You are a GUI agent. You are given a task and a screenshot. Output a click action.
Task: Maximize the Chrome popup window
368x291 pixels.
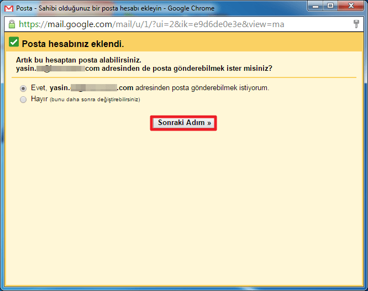pyautogui.click(x=330, y=6)
